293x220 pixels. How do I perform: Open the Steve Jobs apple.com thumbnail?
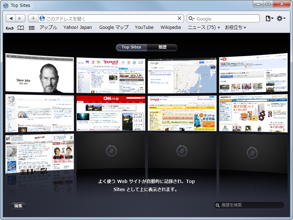(39, 73)
